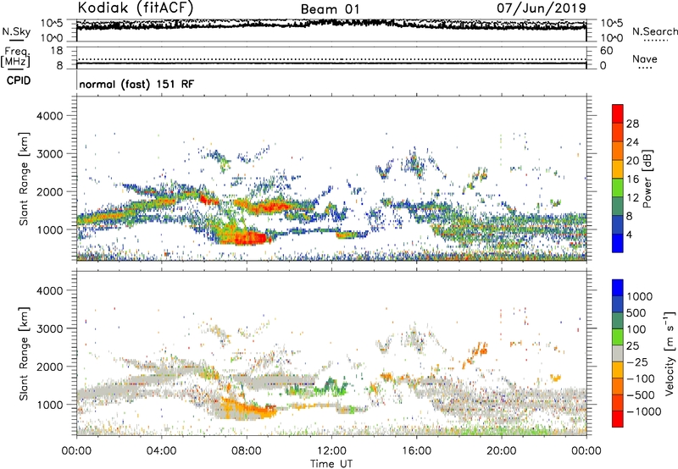
Task: Click the blue bottom of power colorbar
Action: (618, 243)
